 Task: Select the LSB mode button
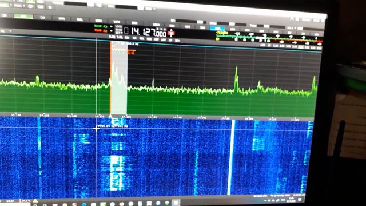[4, 15]
